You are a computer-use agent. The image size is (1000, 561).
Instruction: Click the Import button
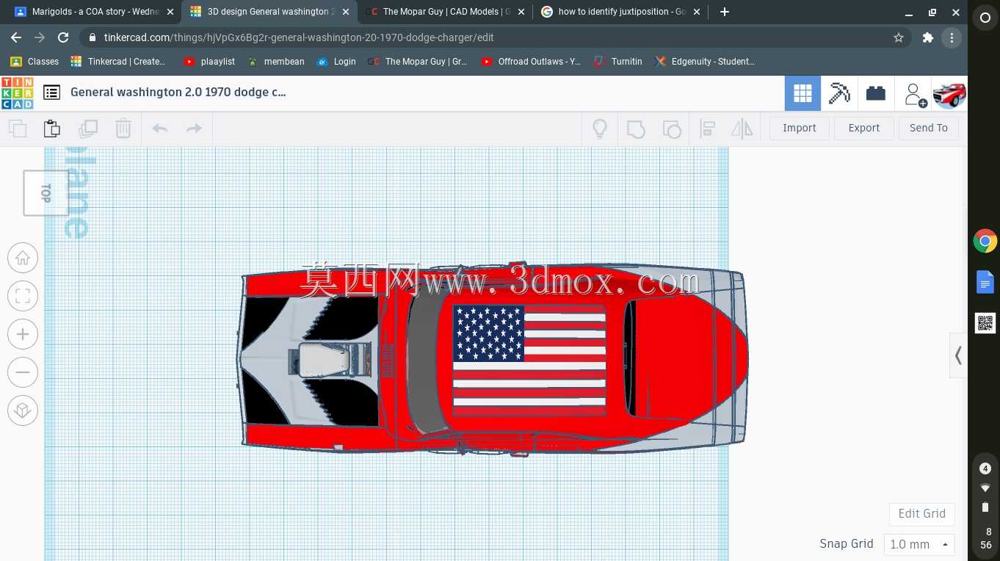[800, 128]
